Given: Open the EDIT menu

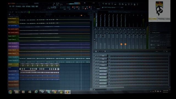Looking at the screenshot, I should coord(13,7).
